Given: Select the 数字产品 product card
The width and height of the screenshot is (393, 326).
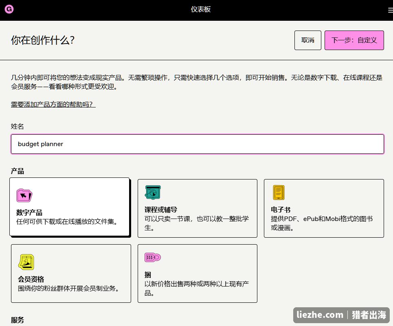Looking at the screenshot, I should pyautogui.click(x=70, y=207).
